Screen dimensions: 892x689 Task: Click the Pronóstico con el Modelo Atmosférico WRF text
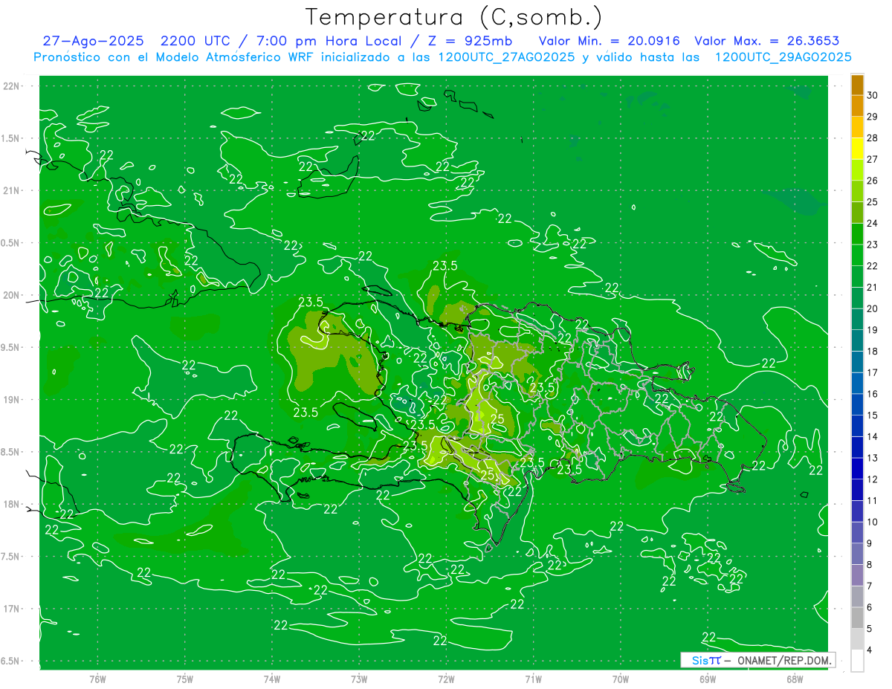tap(174, 57)
